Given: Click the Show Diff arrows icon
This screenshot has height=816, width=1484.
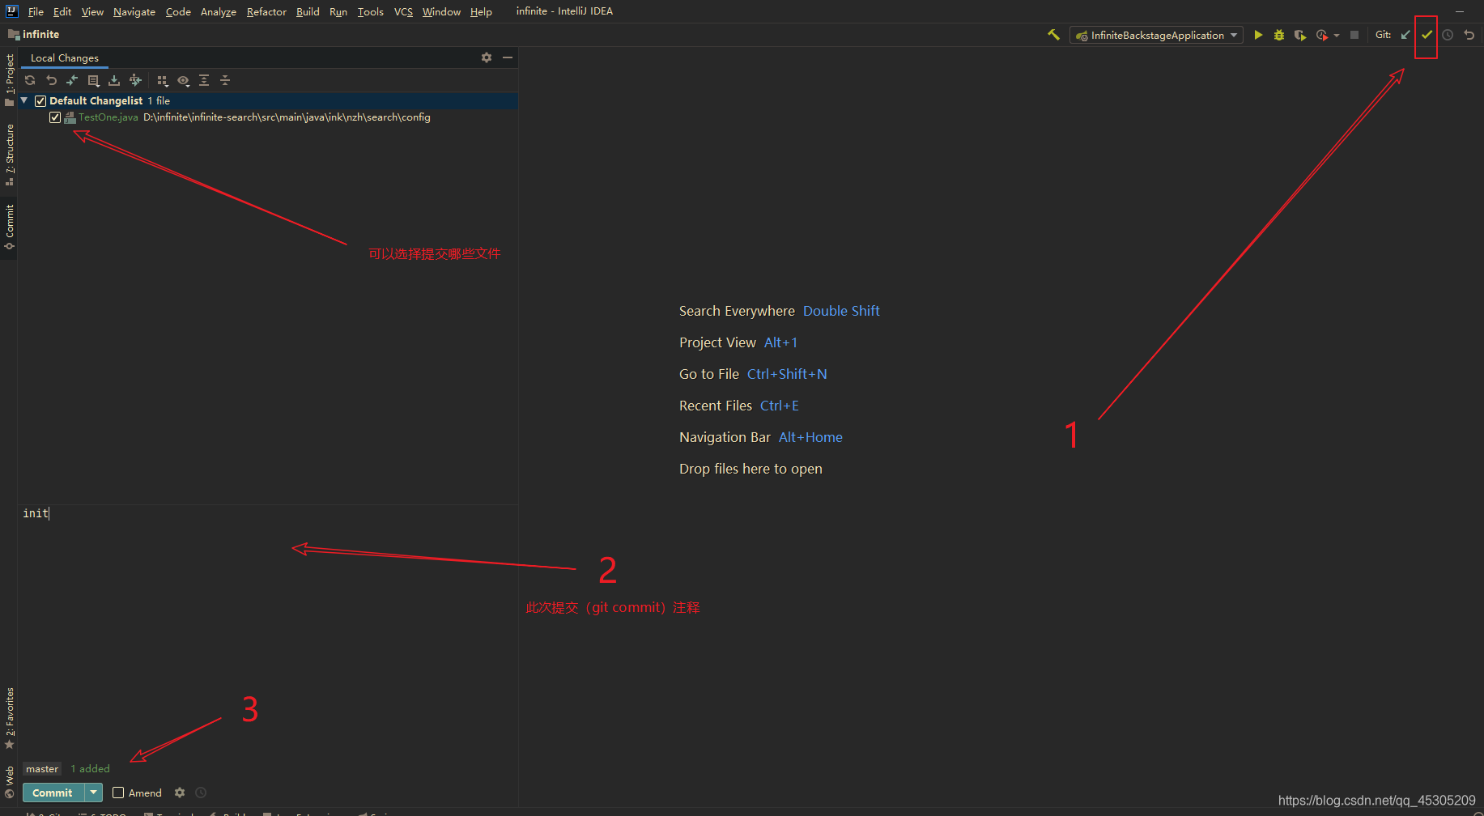Looking at the screenshot, I should tap(72, 80).
